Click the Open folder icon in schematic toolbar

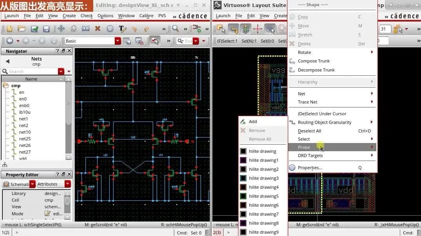coord(22,29)
